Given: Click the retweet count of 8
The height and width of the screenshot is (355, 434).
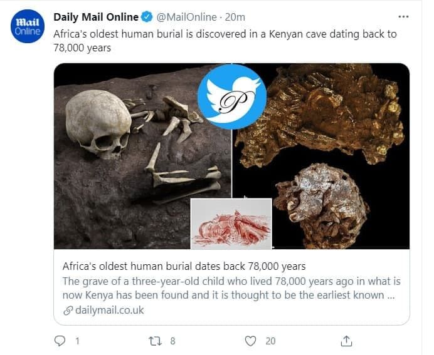Looking at the screenshot, I should tap(172, 341).
